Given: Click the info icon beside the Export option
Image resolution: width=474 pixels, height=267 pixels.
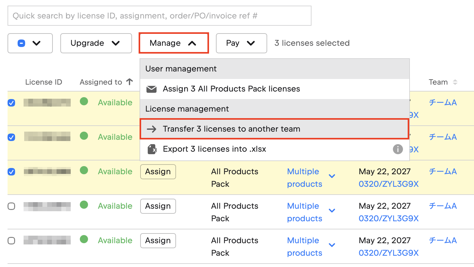Looking at the screenshot, I should 398,149.
